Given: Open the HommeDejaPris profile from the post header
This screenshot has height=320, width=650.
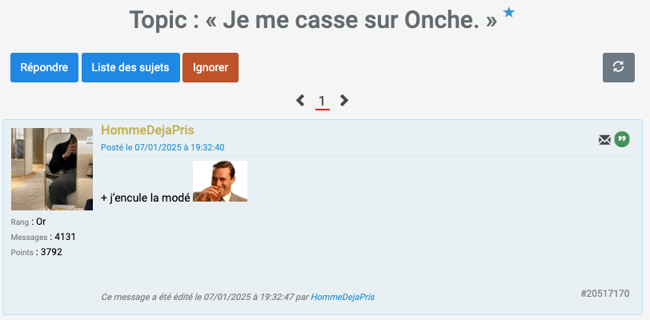Looking at the screenshot, I should [147, 130].
